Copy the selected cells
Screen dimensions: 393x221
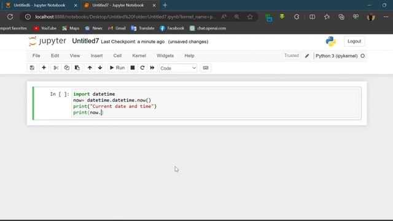click(x=66, y=68)
